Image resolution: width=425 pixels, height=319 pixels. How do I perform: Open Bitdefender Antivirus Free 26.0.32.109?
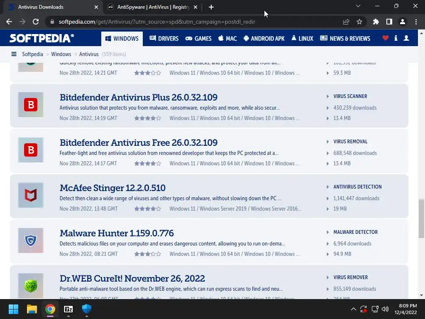click(x=139, y=142)
